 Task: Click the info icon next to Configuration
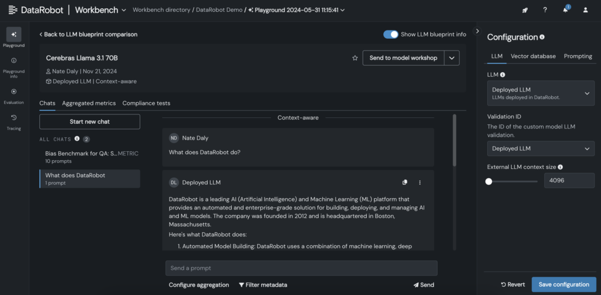coord(542,37)
